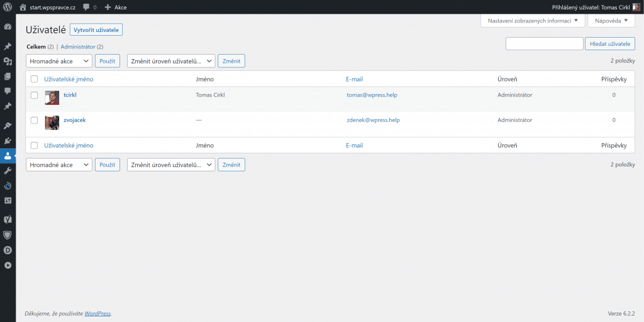This screenshot has height=322, width=644.
Task: Focus the user search input field
Action: 544,44
